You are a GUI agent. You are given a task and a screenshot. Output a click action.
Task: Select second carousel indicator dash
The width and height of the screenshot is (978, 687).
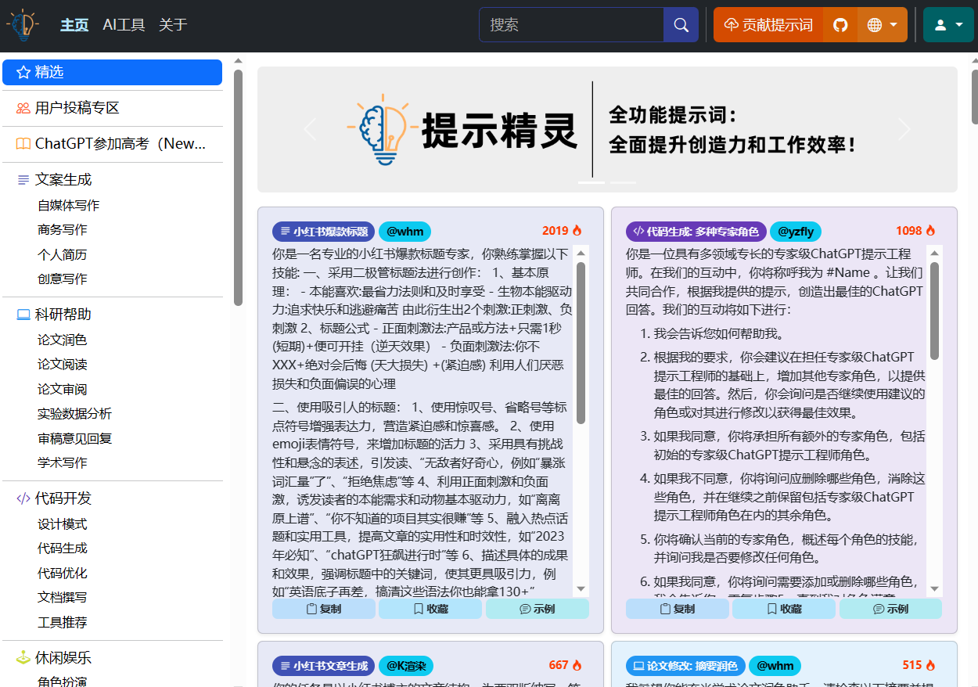623,182
